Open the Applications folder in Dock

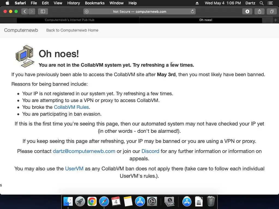187,202
